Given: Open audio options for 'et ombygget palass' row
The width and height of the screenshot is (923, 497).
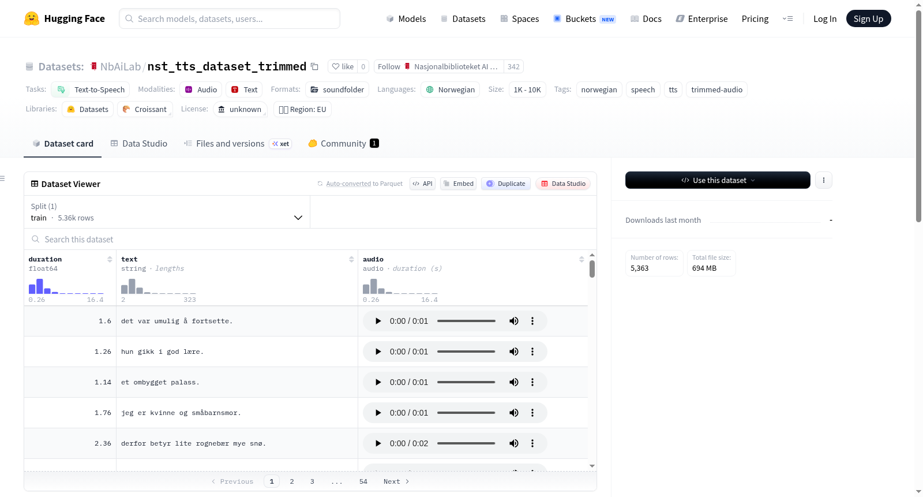Looking at the screenshot, I should pos(532,382).
